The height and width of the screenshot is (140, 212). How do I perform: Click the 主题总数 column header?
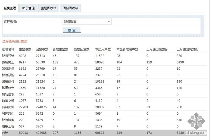[x=25, y=49]
